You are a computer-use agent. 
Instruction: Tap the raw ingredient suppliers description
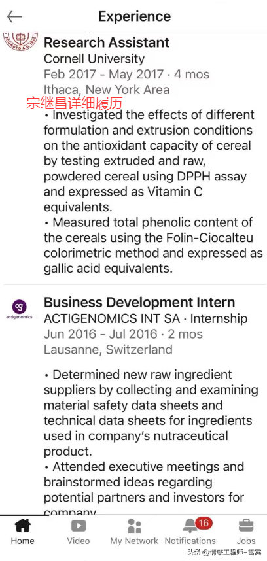tap(151, 413)
